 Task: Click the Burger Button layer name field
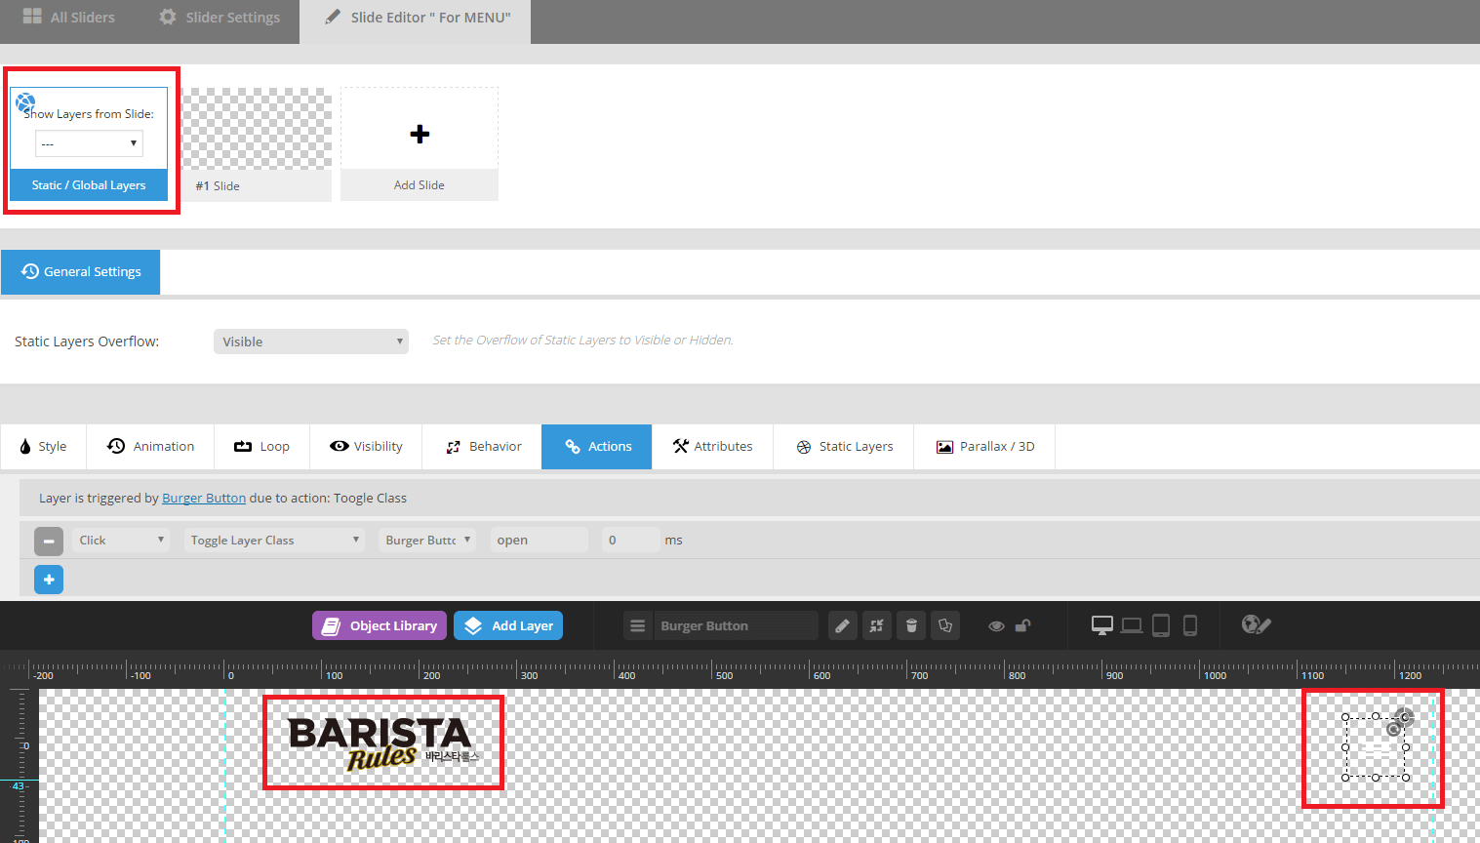(736, 626)
